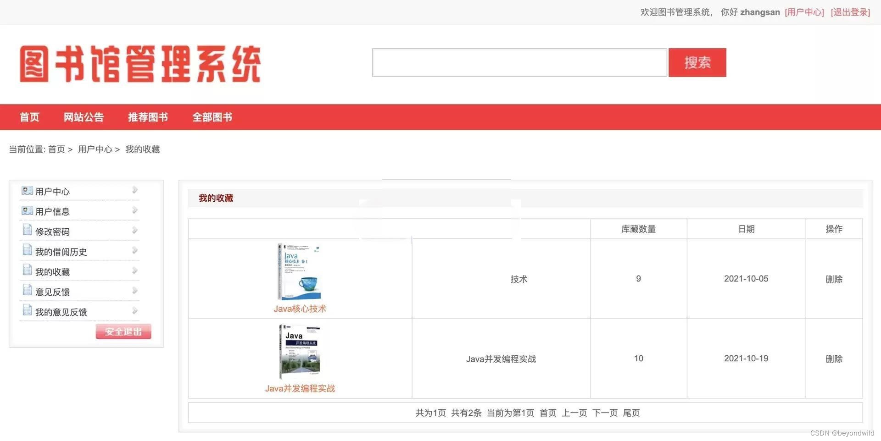Expand the 我的收藏 sidebar arrow

pos(134,270)
